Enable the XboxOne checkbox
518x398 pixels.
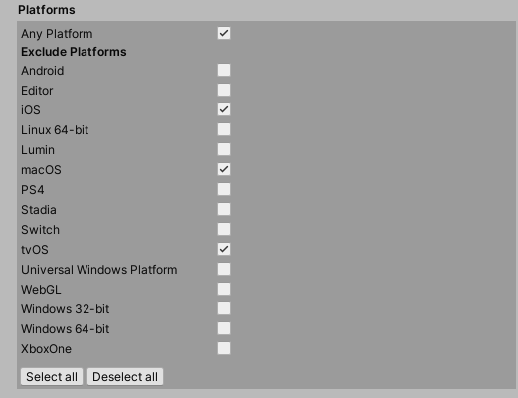click(224, 348)
